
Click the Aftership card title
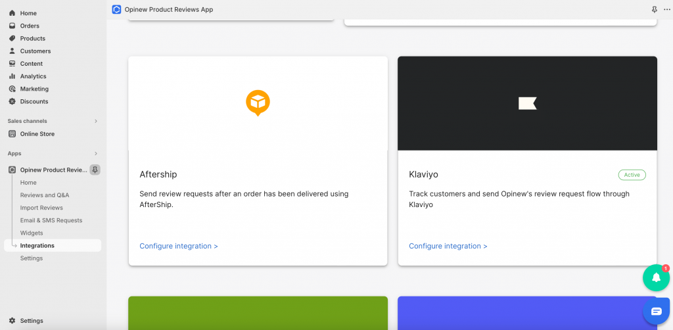(x=158, y=174)
